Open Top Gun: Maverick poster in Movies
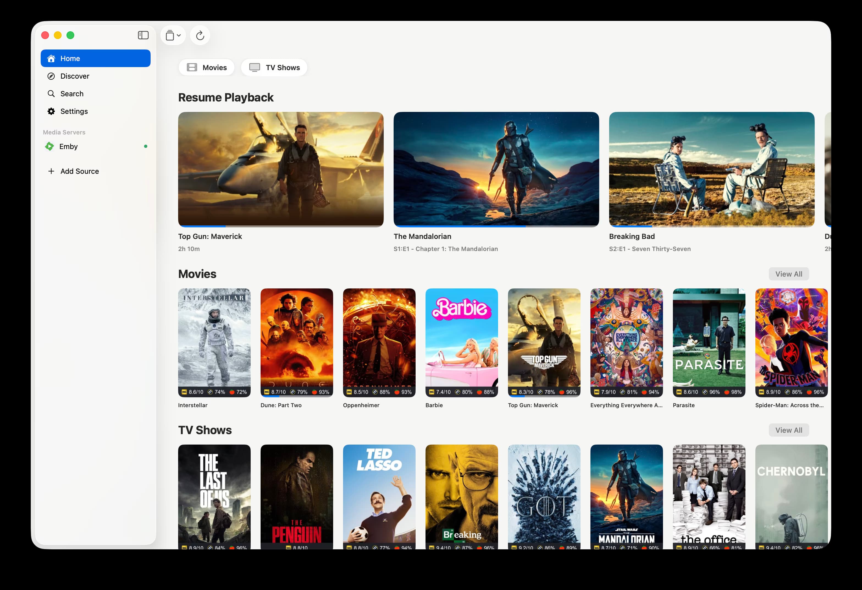 [544, 343]
